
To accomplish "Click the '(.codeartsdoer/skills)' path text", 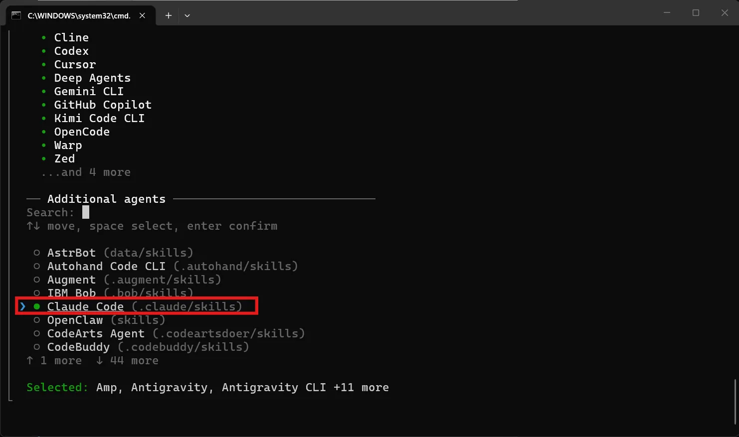I will pyautogui.click(x=229, y=333).
